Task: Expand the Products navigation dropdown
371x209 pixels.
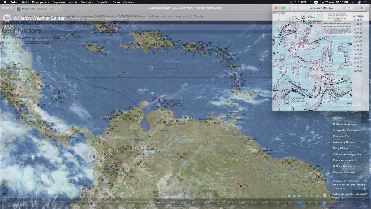Action: click(x=94, y=18)
